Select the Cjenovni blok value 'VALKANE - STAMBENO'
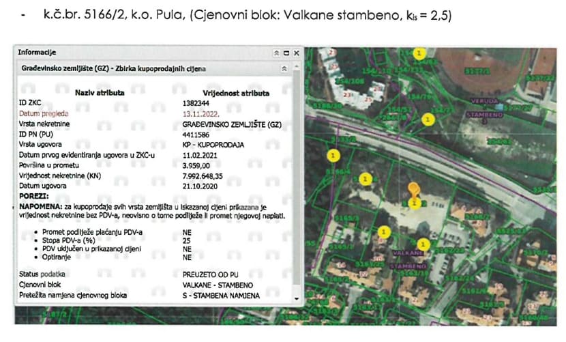This screenshot has width=566, height=342. 218,285
